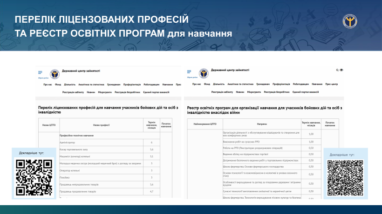
Task: Select 'Молодша медична сестра' profession row
Action: (x=109, y=163)
